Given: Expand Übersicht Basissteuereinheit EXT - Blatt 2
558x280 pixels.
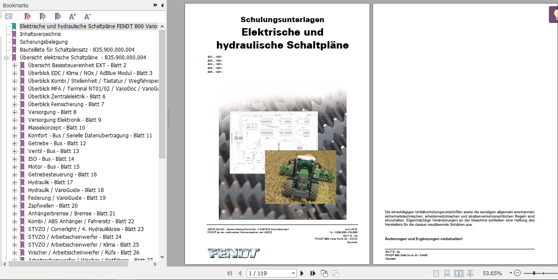Looking at the screenshot, I should click(x=14, y=65).
